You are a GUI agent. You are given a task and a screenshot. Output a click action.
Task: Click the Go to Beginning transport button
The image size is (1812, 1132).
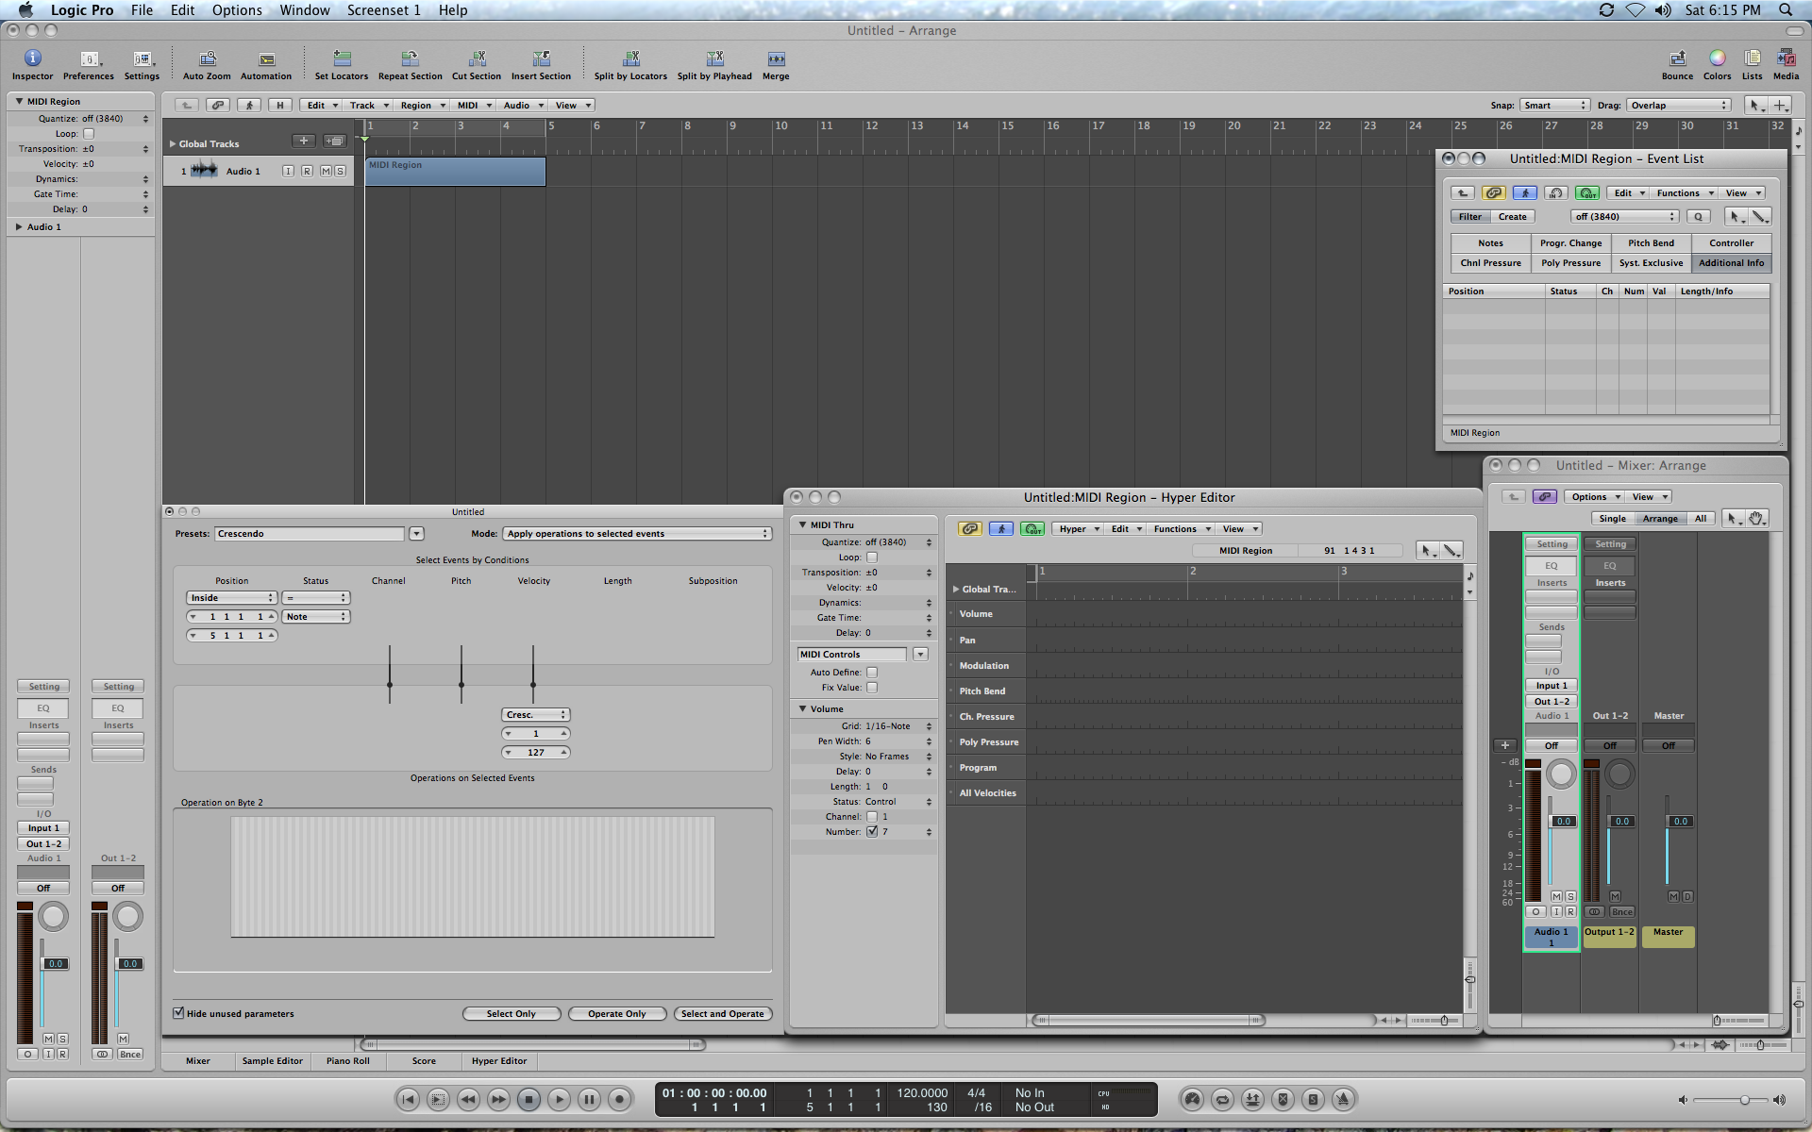(x=408, y=1099)
